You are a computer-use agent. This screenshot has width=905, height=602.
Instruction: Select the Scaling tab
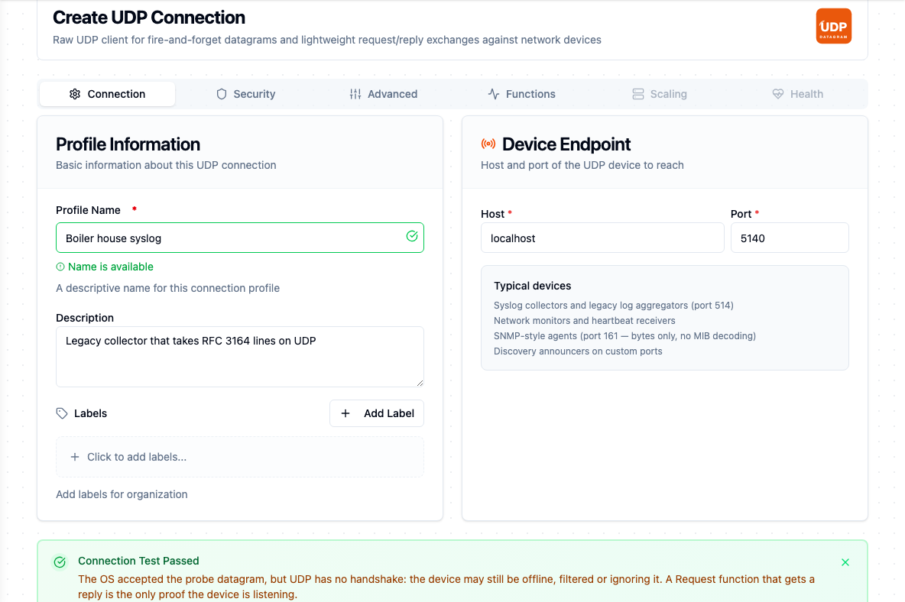point(660,94)
